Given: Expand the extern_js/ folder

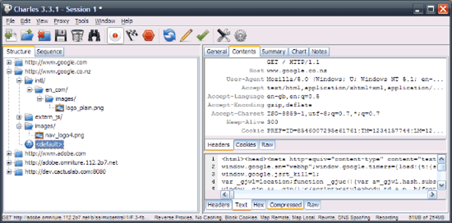Looking at the screenshot, I should (x=19, y=117).
